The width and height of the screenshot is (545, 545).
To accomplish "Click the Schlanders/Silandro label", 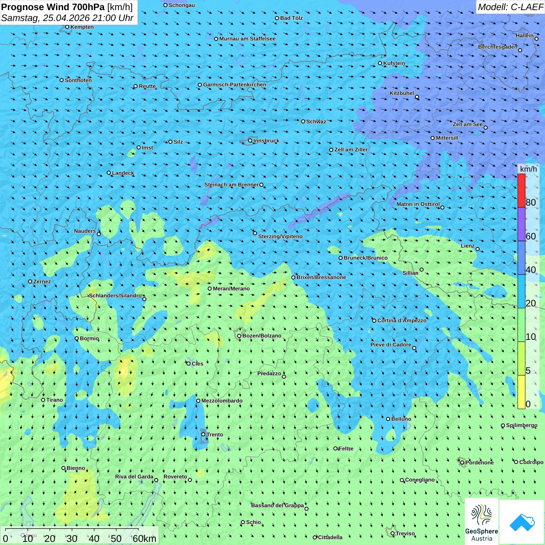I will (116, 295).
